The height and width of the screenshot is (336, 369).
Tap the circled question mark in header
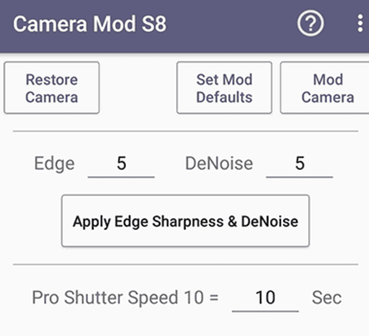[x=310, y=23]
